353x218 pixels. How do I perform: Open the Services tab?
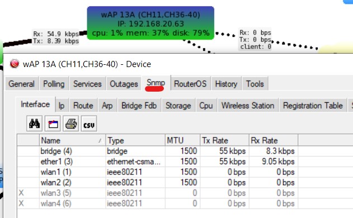(87, 84)
